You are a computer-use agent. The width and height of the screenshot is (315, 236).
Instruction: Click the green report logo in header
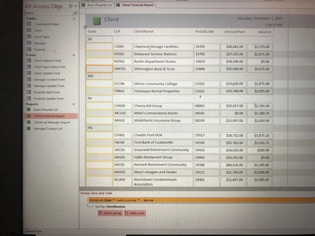[97, 21]
